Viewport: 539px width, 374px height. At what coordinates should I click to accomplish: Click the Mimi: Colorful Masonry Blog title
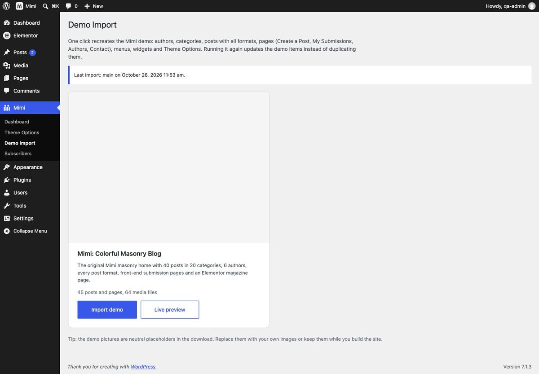[119, 254]
